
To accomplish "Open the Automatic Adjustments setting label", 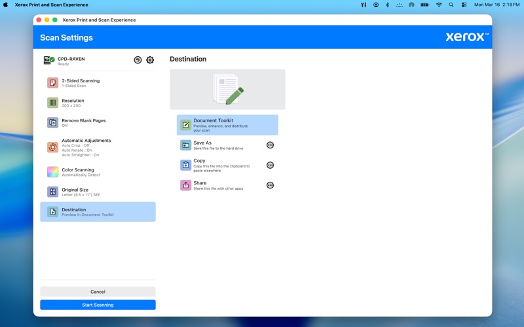I will [x=86, y=141].
